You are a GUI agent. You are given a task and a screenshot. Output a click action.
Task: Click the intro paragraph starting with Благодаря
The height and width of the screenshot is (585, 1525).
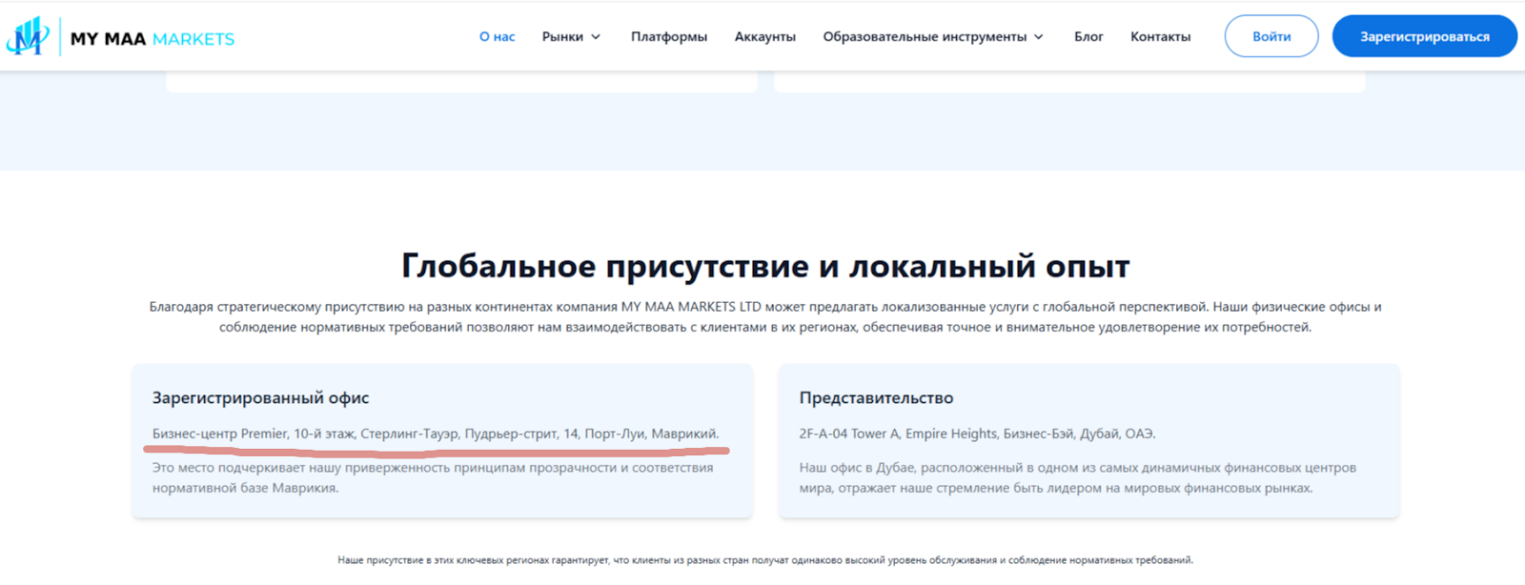tap(765, 317)
